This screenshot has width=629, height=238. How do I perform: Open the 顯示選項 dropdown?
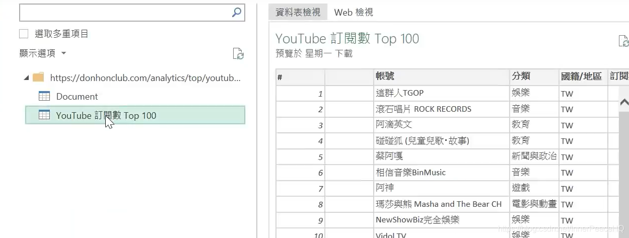tap(43, 53)
